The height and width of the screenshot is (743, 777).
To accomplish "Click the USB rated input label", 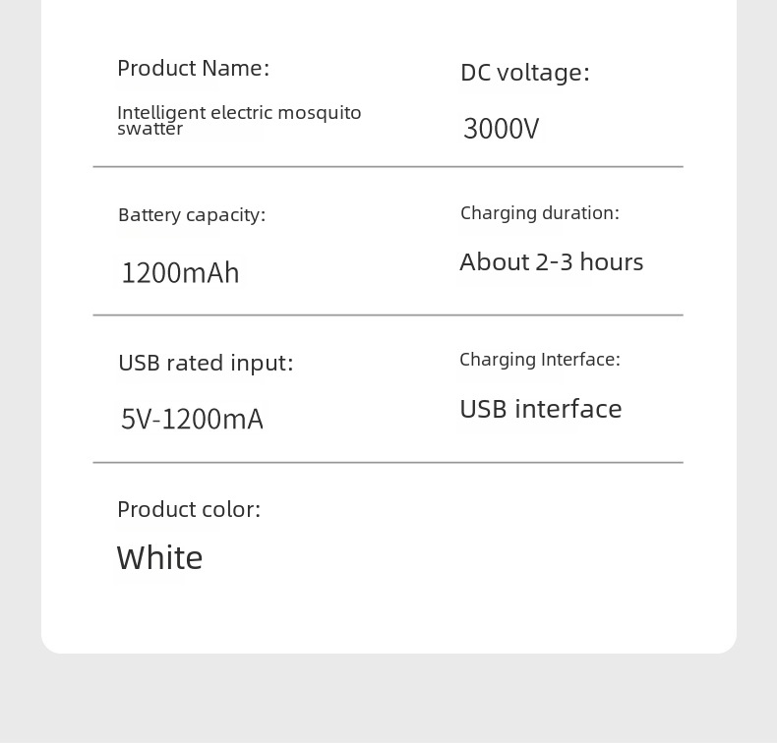I will click(x=206, y=363).
